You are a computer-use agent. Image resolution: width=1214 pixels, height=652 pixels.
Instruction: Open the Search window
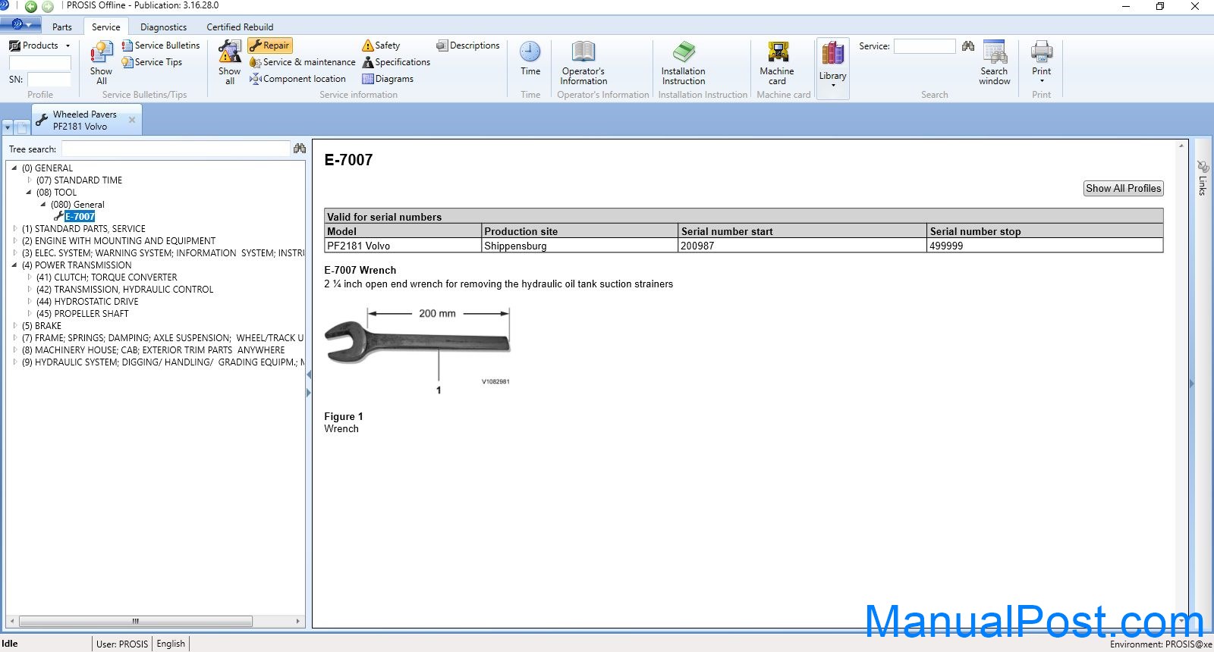pos(994,63)
